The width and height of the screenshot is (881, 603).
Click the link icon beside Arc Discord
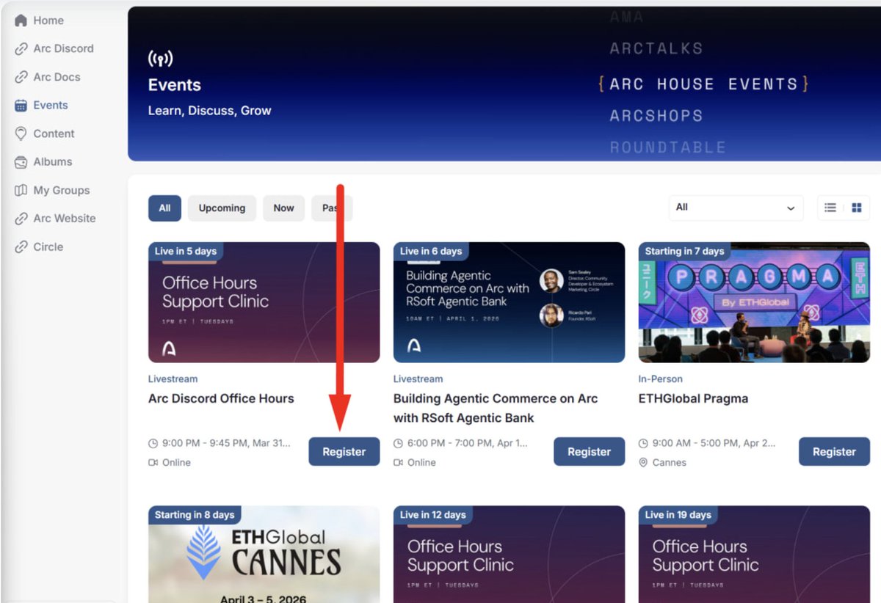tap(21, 48)
